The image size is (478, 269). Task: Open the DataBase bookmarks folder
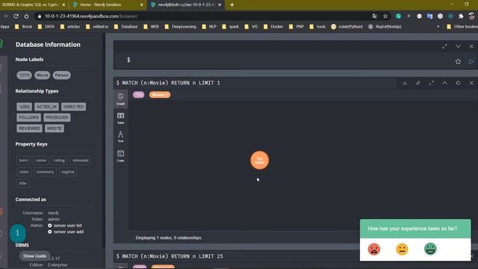click(x=125, y=27)
